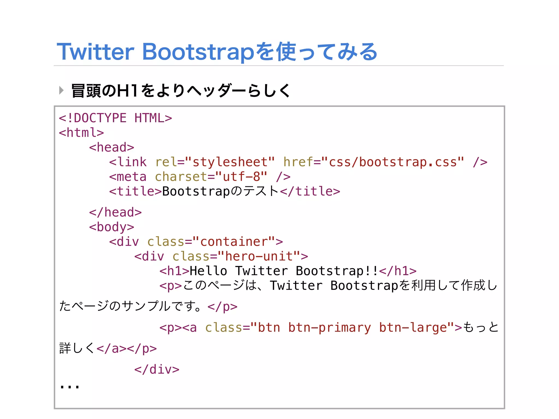Click the title line "Bootstrapのテスト"

(x=225, y=191)
